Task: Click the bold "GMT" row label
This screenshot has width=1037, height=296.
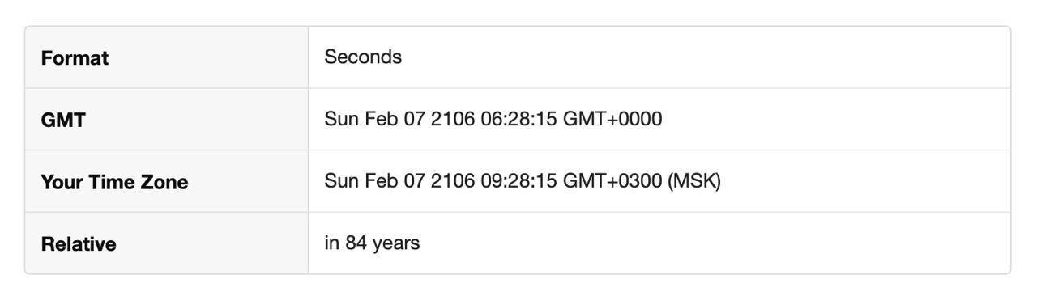Action: pos(63,121)
